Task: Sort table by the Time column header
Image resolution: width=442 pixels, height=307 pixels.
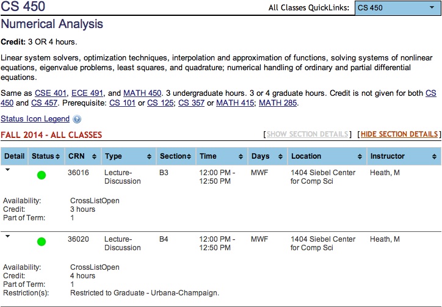Action: 220,157
